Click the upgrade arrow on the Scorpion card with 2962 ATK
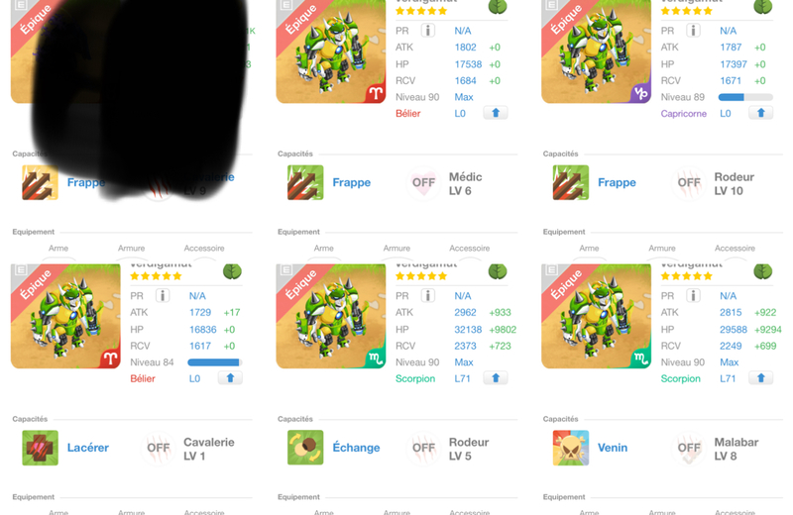The height and width of the screenshot is (515, 793). point(496,378)
